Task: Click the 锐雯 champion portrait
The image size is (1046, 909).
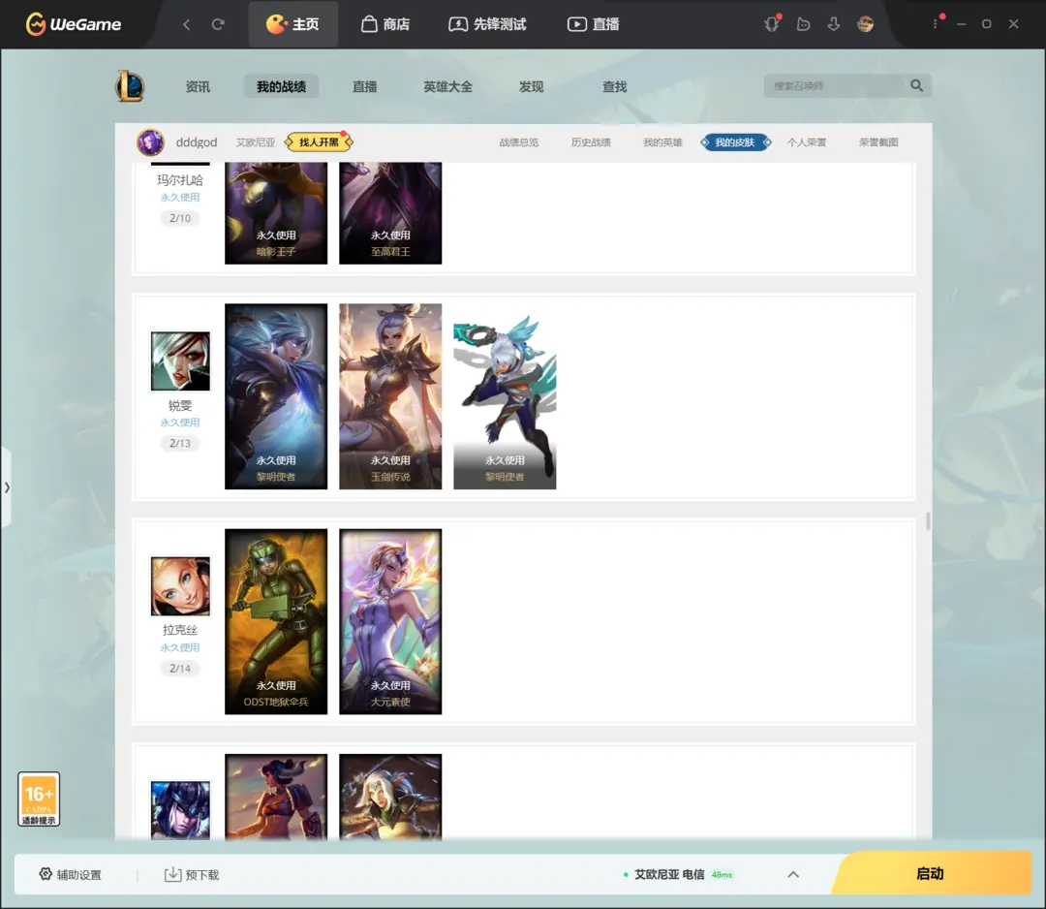Action: (x=180, y=361)
